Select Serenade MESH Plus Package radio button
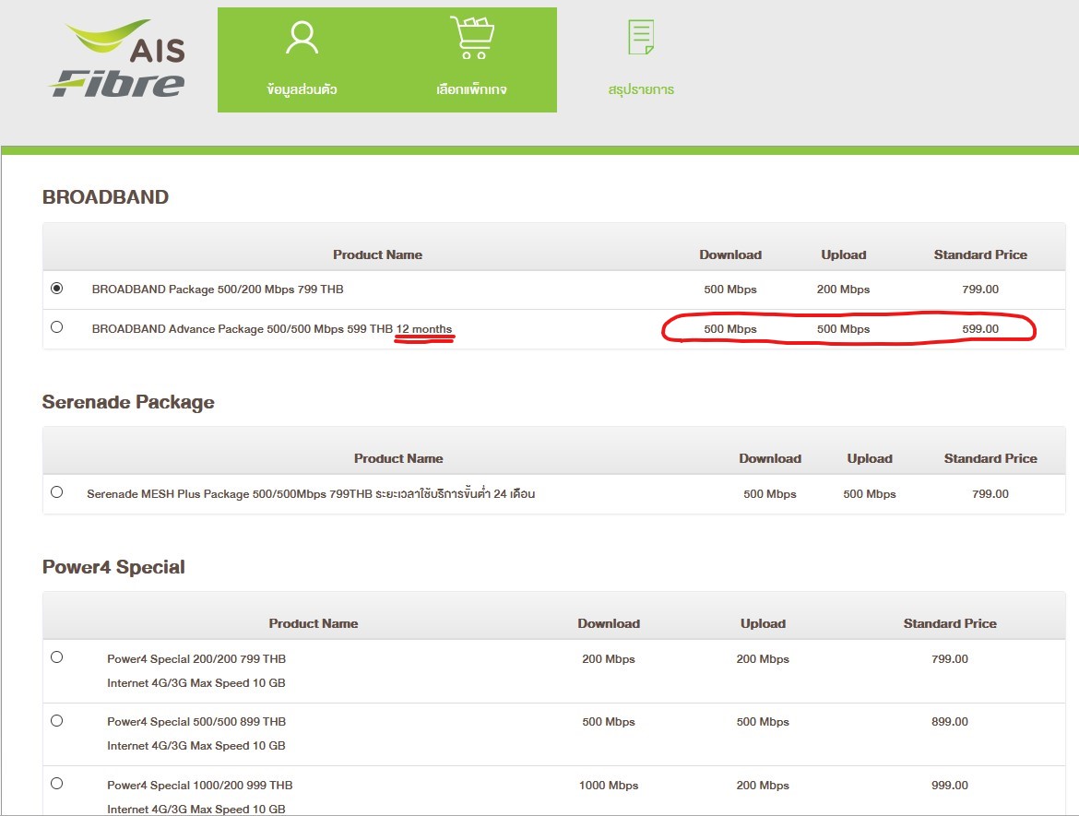1079x816 pixels. point(57,492)
